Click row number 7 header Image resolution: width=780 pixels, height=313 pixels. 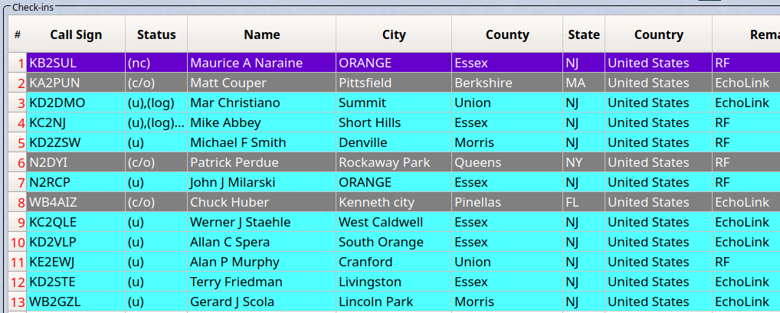click(18, 182)
